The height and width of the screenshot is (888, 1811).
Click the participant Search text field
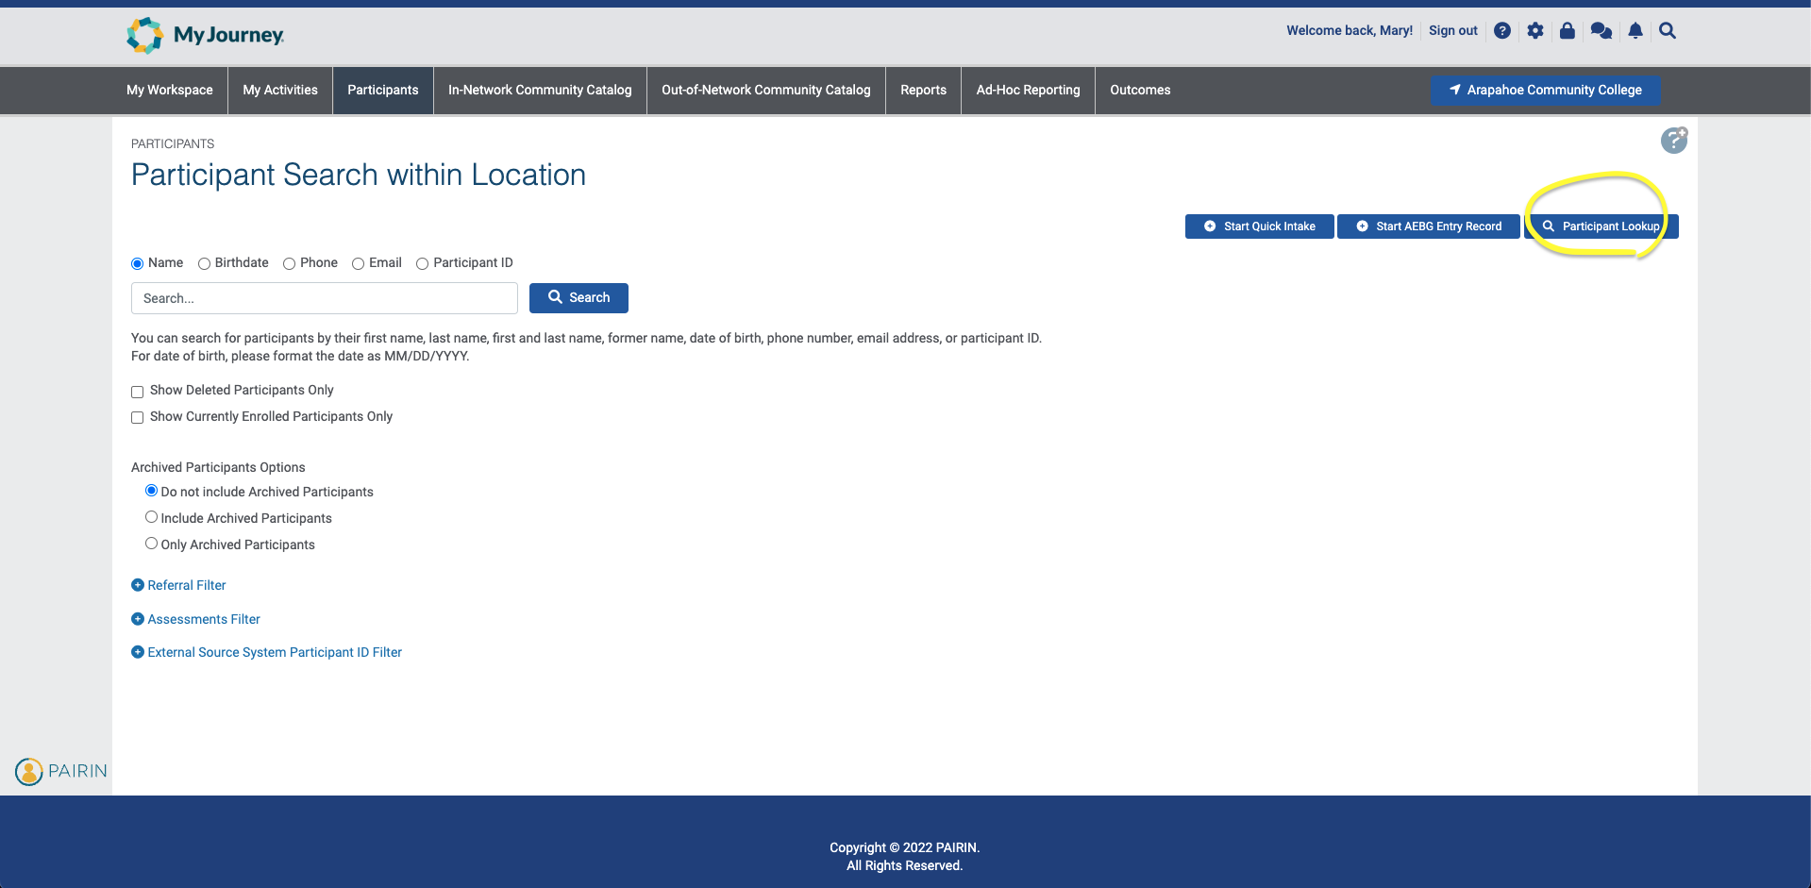pyautogui.click(x=325, y=298)
